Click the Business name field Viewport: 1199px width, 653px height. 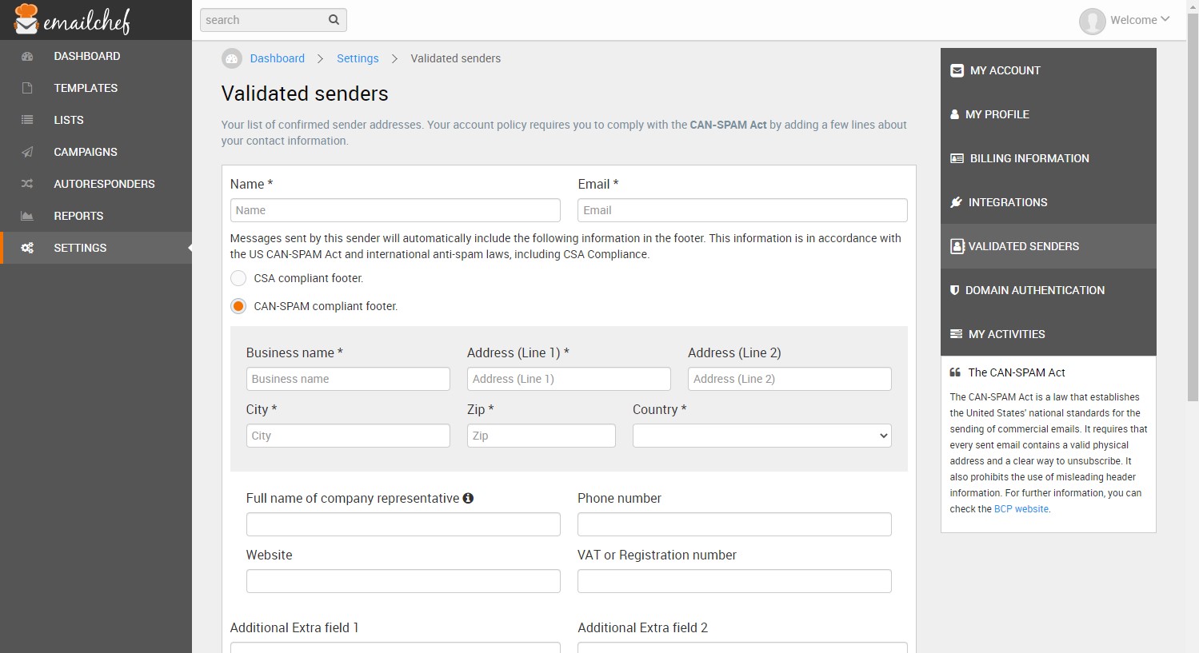point(348,379)
